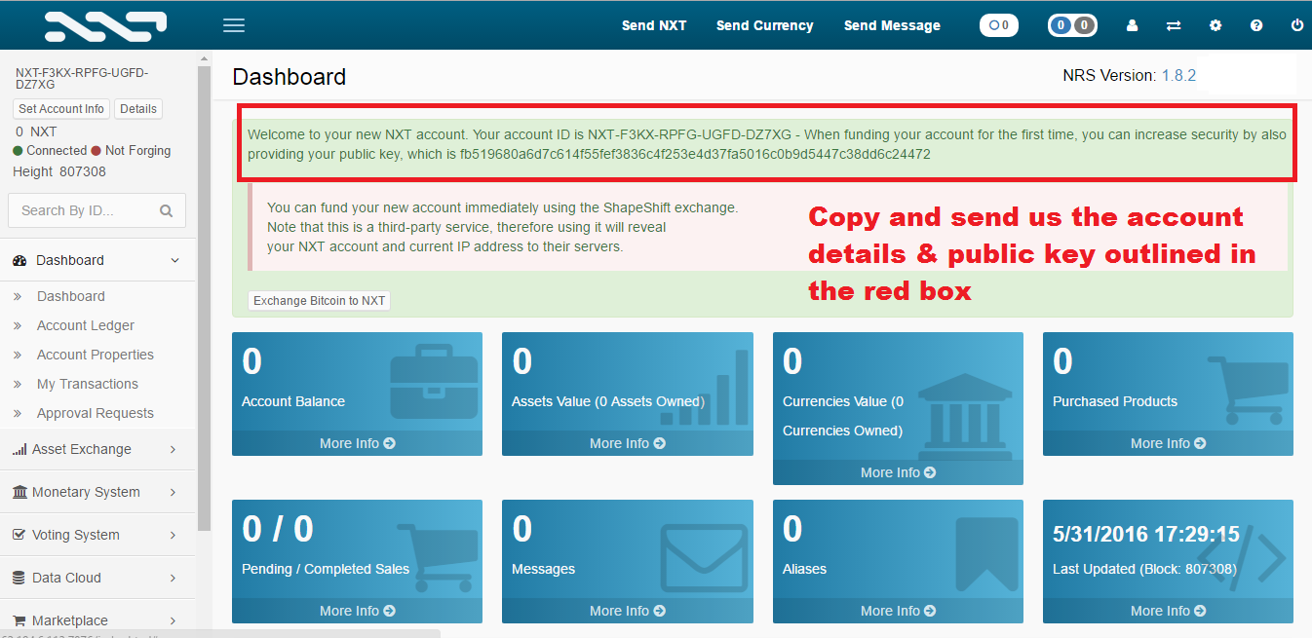The height and width of the screenshot is (638, 1312).
Task: Click the Details button
Action: (x=138, y=109)
